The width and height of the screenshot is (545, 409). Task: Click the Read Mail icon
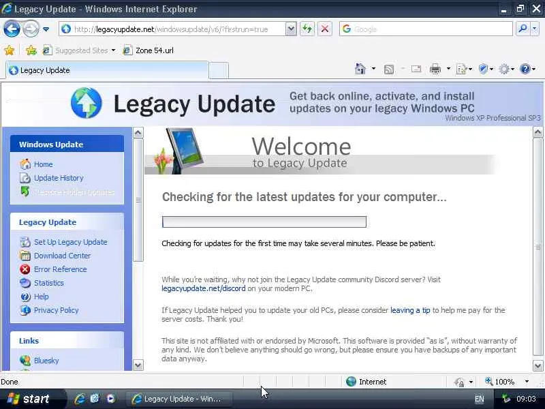tap(416, 69)
